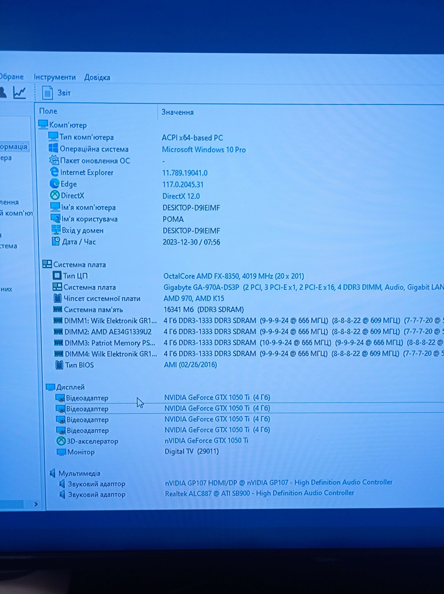The image size is (444, 594).
Task: Click the DESKTOP-D9IEIMF computer name value
Action: pyautogui.click(x=191, y=208)
